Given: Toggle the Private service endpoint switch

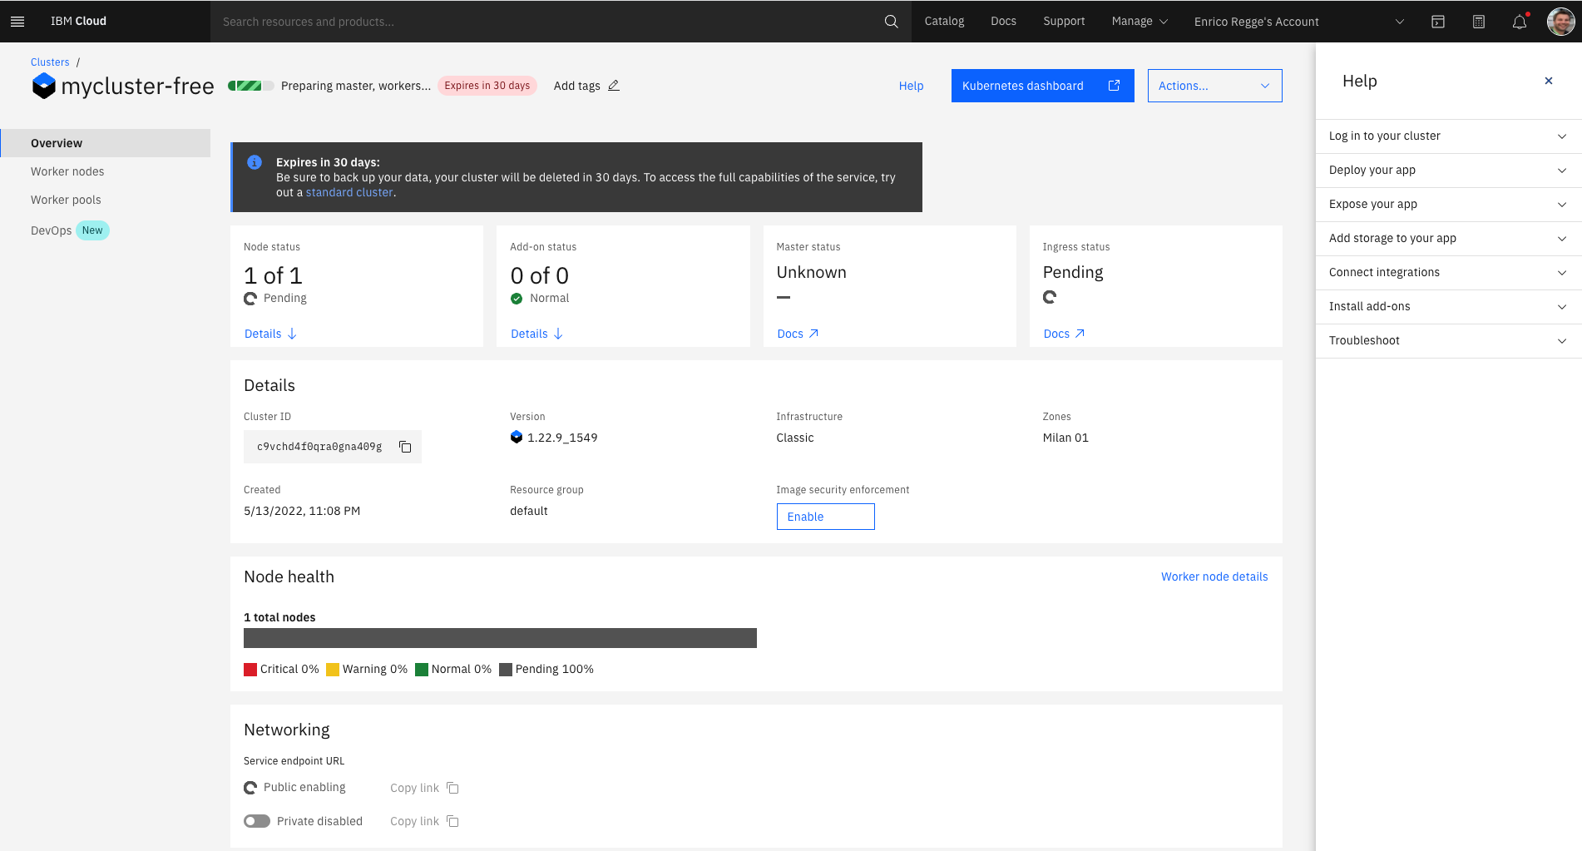Looking at the screenshot, I should tap(257, 821).
